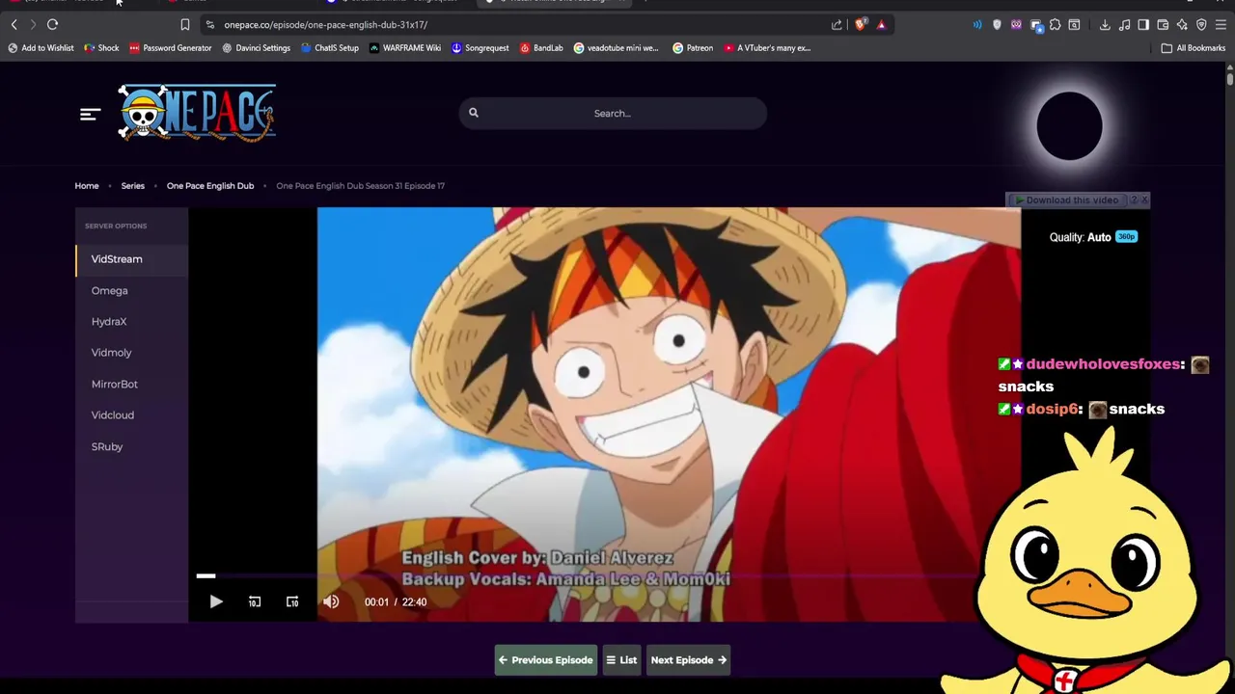
Task: Click the gray shield extension icon
Action: (997, 24)
